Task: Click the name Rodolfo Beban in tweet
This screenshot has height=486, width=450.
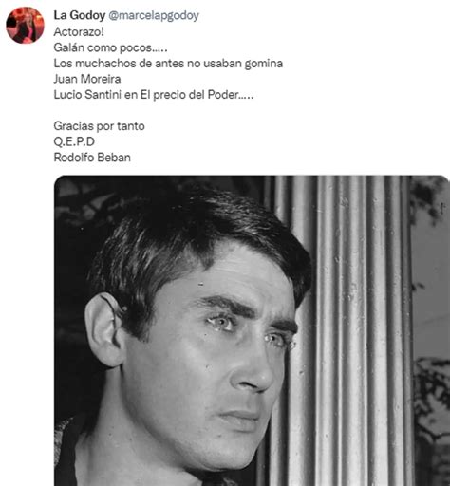Action: click(x=92, y=158)
